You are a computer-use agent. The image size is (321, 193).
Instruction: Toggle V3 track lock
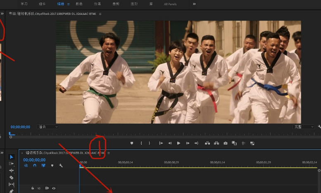(33, 188)
